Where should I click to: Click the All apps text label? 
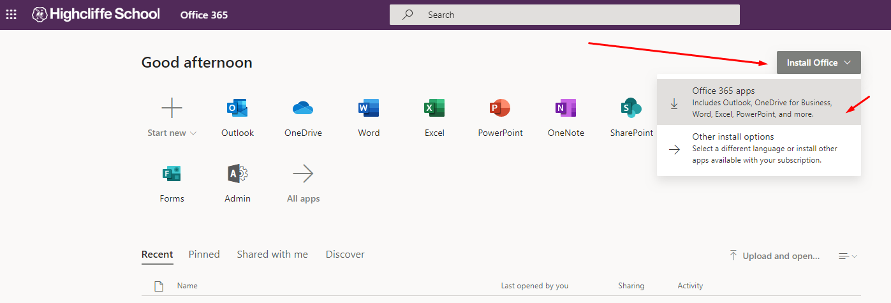(x=303, y=198)
